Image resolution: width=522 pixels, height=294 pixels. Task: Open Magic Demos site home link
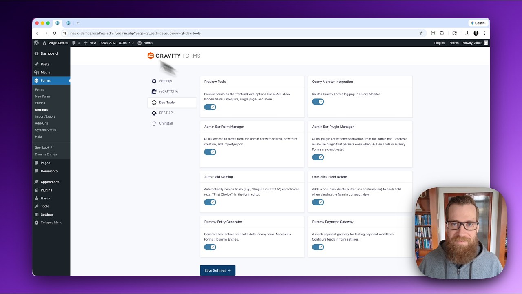tap(55, 43)
